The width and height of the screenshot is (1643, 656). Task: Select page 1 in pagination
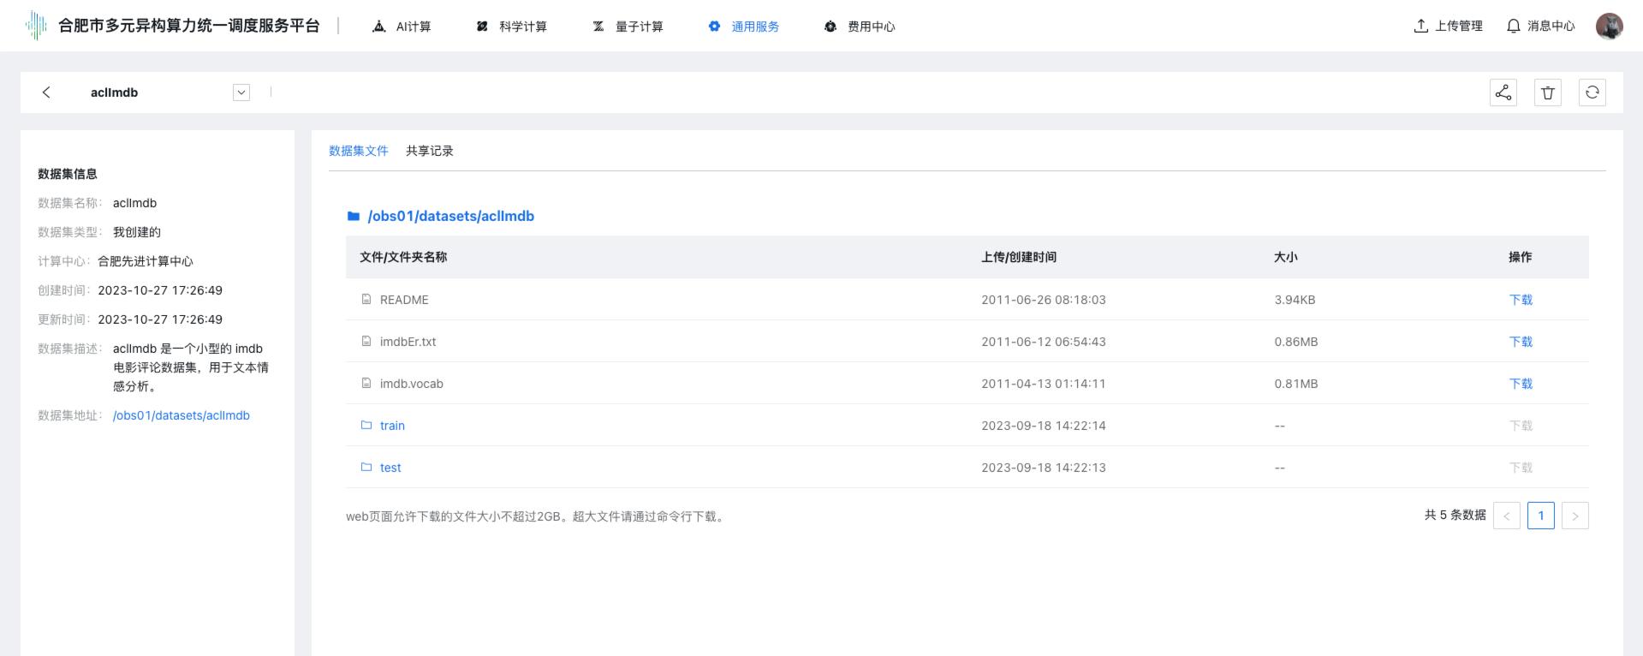point(1540,516)
